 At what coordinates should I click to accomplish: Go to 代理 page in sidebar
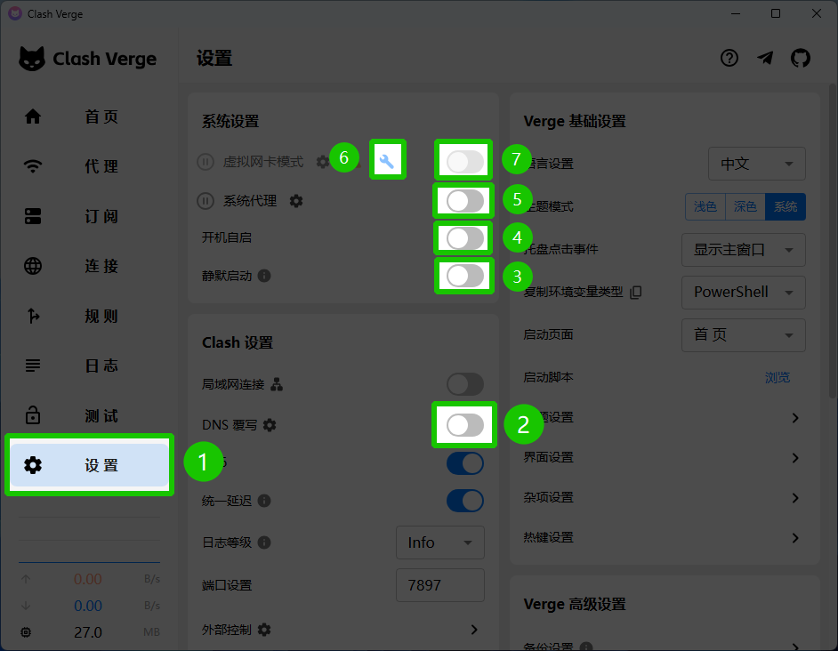coord(89,166)
